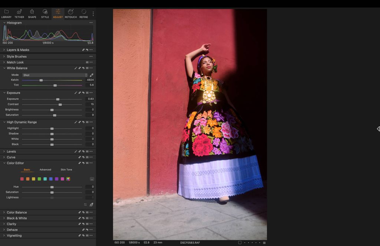Adjust the Shadow slider handle
Screen dimensions: 380x246
[52, 134]
